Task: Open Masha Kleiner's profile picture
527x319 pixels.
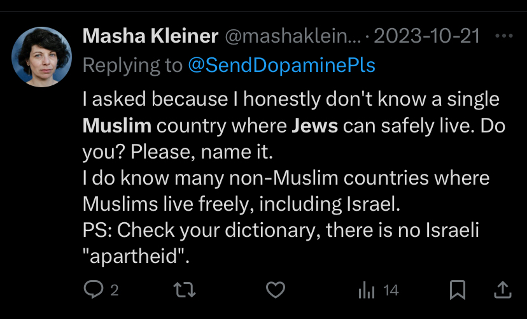Action: coord(41,57)
